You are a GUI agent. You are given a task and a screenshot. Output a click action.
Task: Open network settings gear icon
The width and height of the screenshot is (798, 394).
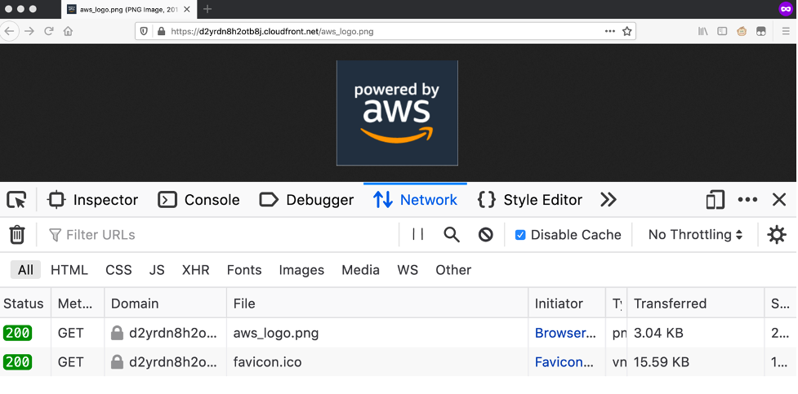777,235
